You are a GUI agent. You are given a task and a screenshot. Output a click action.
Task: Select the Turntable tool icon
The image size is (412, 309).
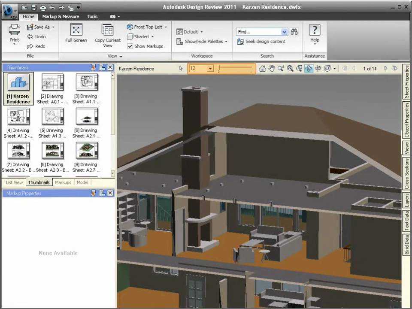click(x=318, y=69)
